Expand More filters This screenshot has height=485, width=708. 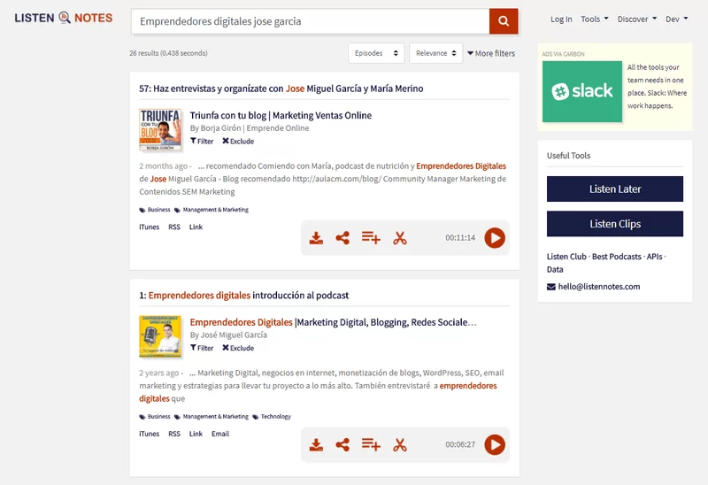click(491, 53)
